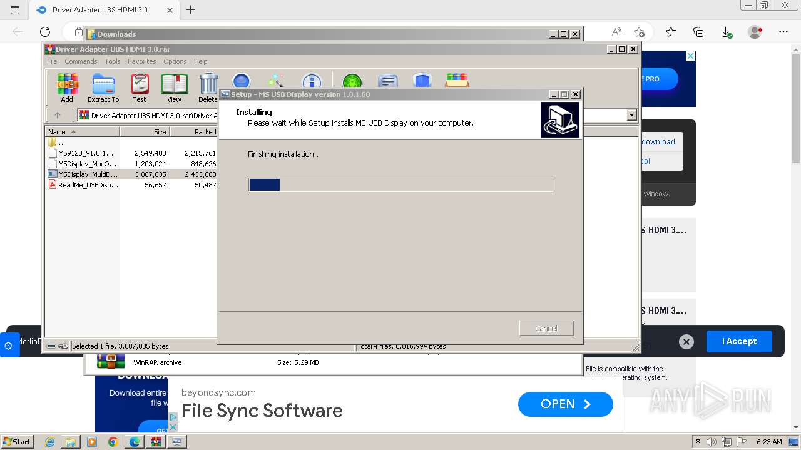The width and height of the screenshot is (801, 450).
Task: Click the Add icon in WinRAR toolbar
Action: pos(67,87)
